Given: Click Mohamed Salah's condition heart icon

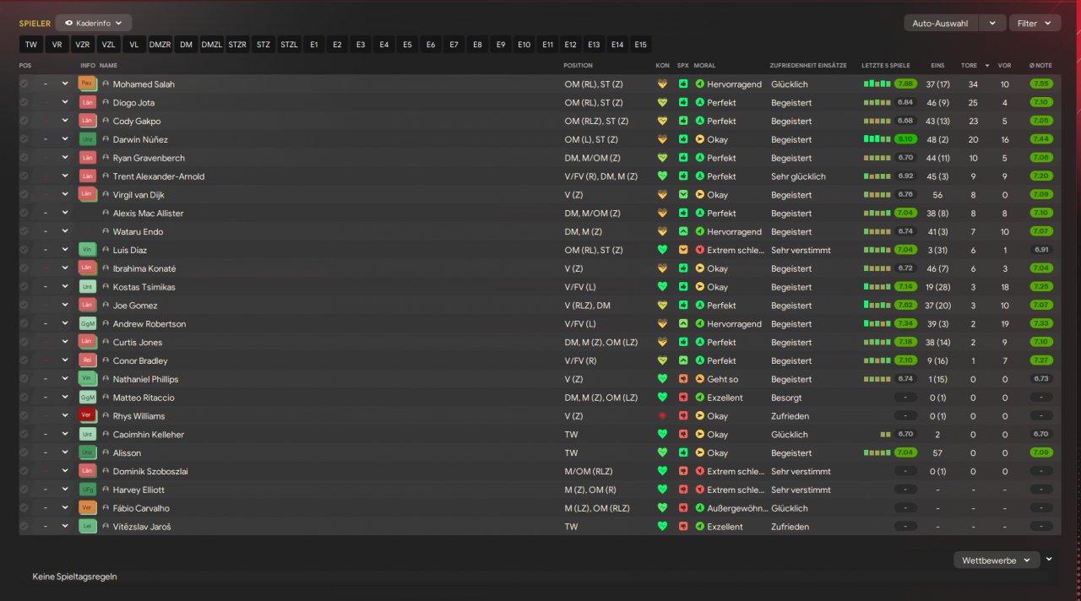Looking at the screenshot, I should 662,84.
